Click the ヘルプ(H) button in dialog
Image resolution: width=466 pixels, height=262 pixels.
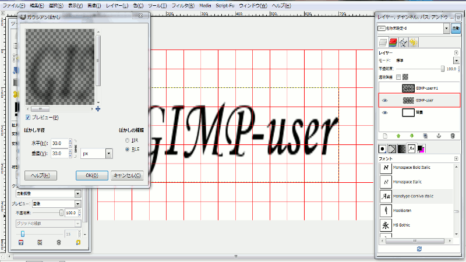click(40, 176)
